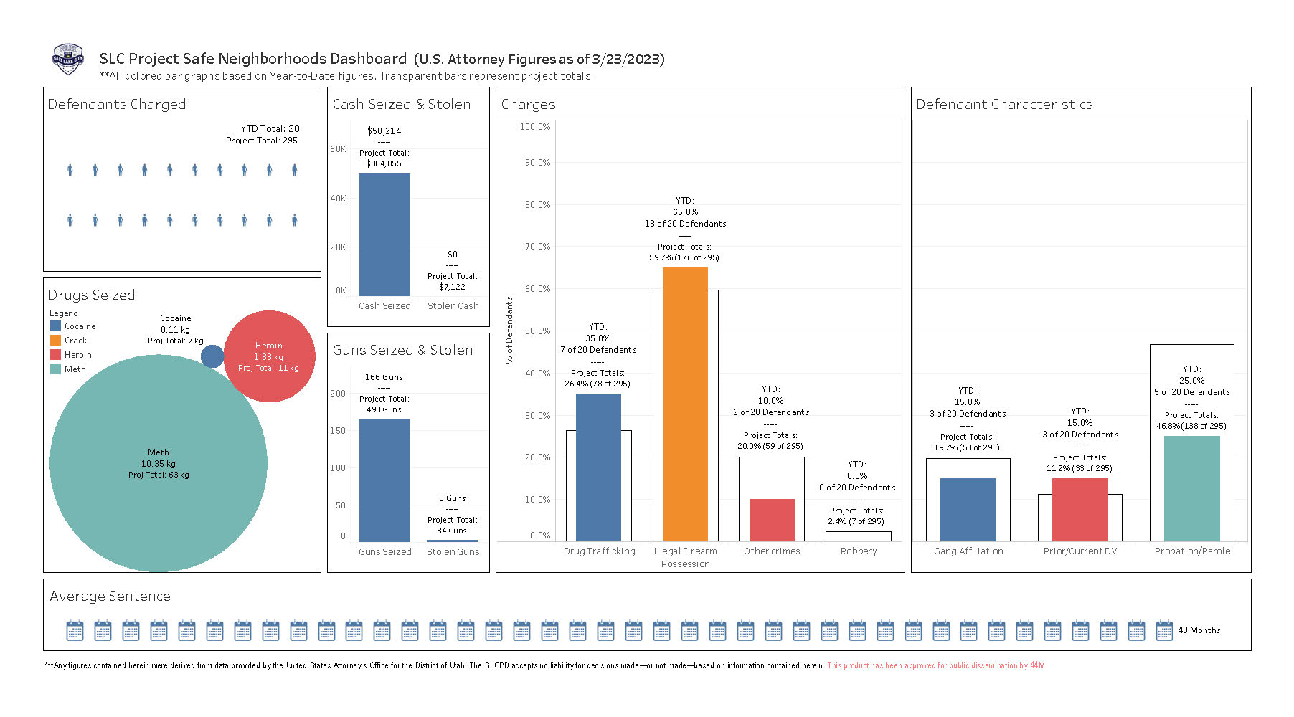Select the red Heroin bubble
Screen dimensions: 1294x717
pyautogui.click(x=270, y=356)
